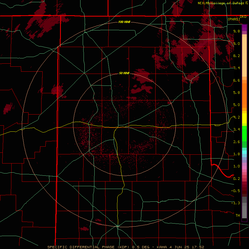Click the [PHAS] units label
Screen dimensions: 249x249
pyautogui.click(x=234, y=19)
